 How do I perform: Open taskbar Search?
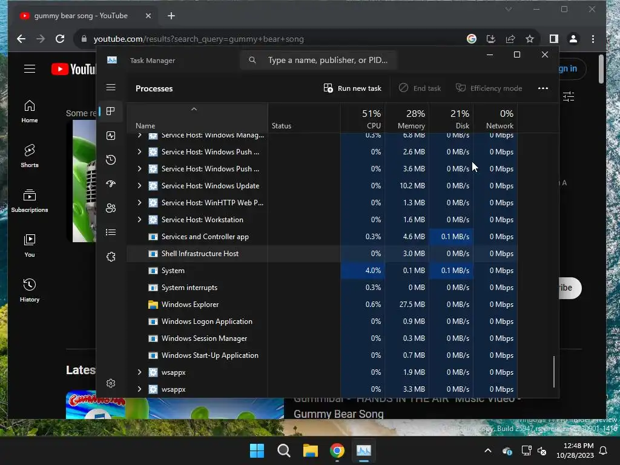tap(283, 450)
